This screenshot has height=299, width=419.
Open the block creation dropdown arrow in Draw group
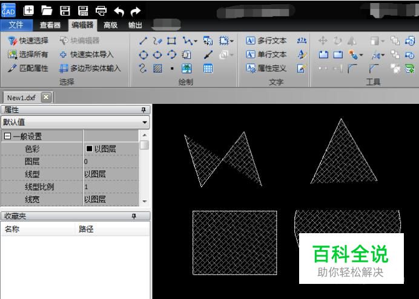tap(231, 41)
